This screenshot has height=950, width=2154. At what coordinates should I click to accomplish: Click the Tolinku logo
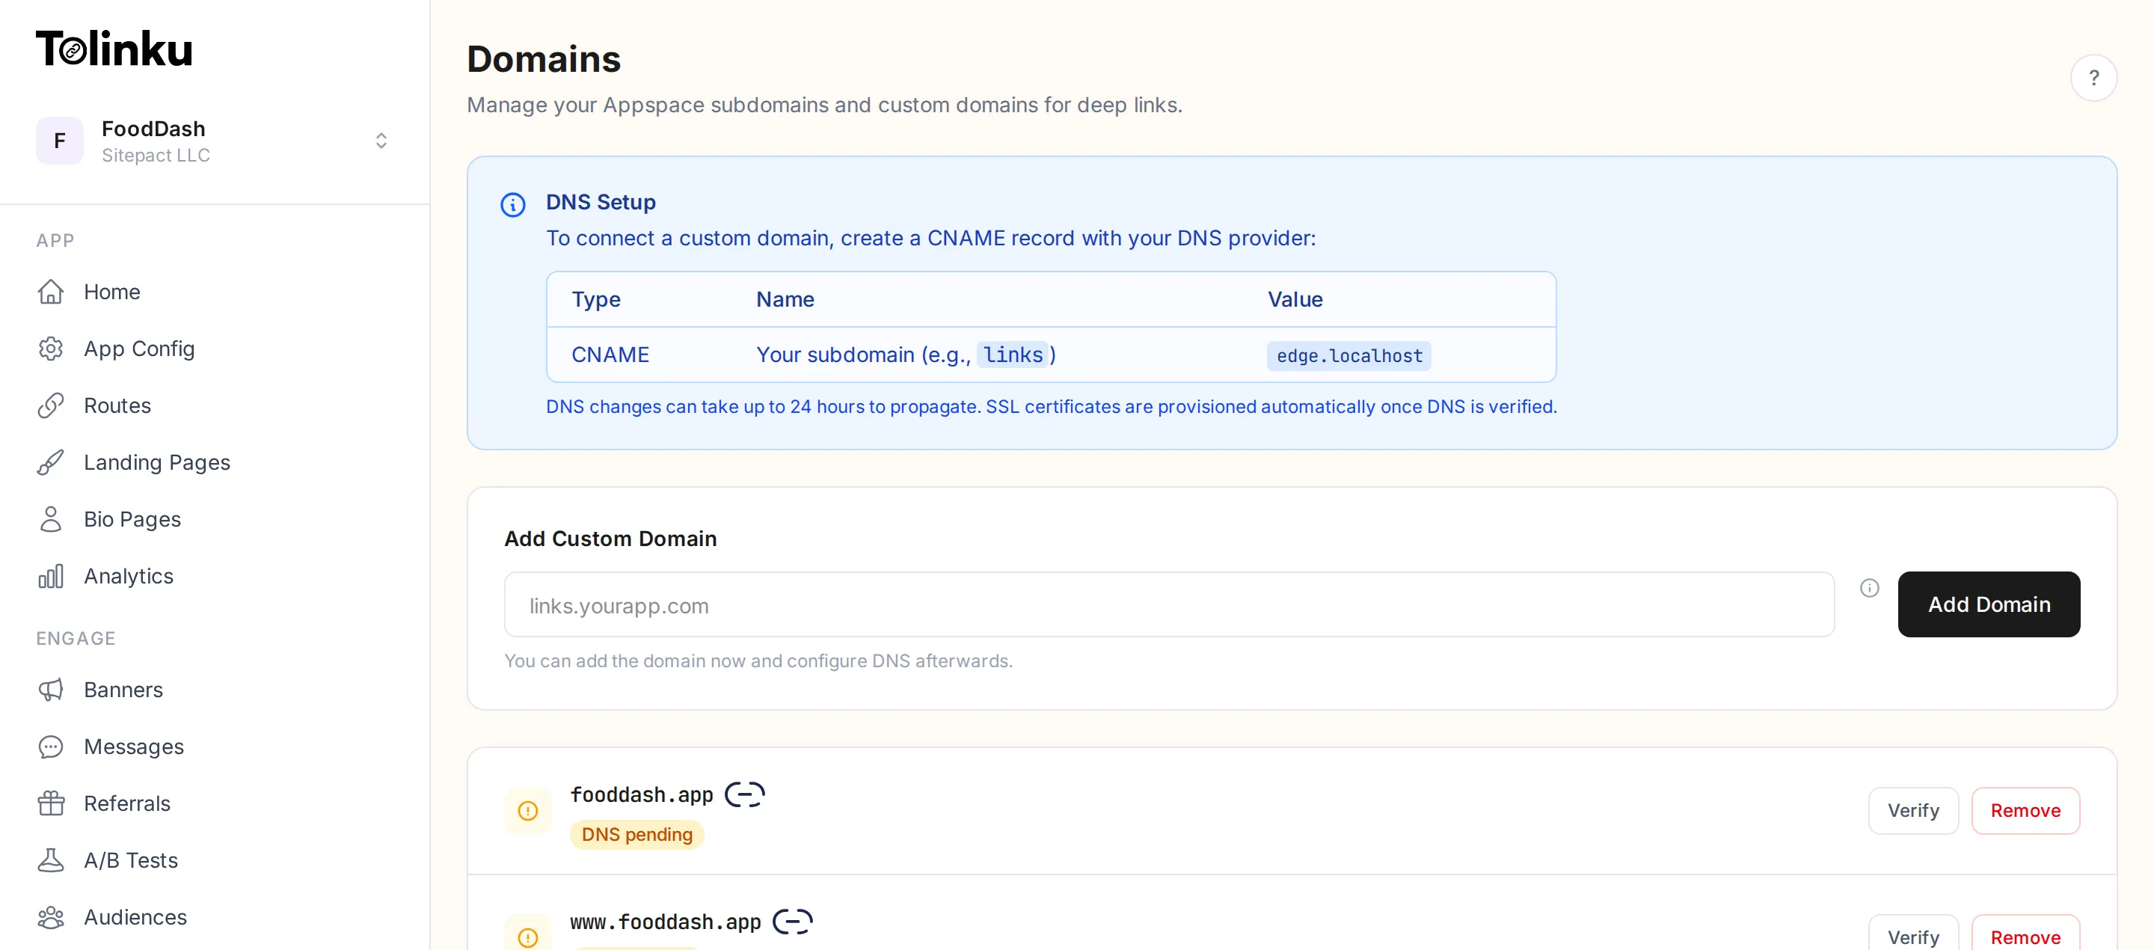(x=114, y=48)
